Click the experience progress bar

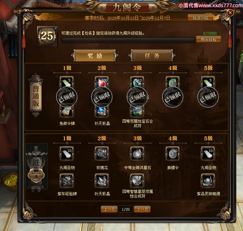128,40
